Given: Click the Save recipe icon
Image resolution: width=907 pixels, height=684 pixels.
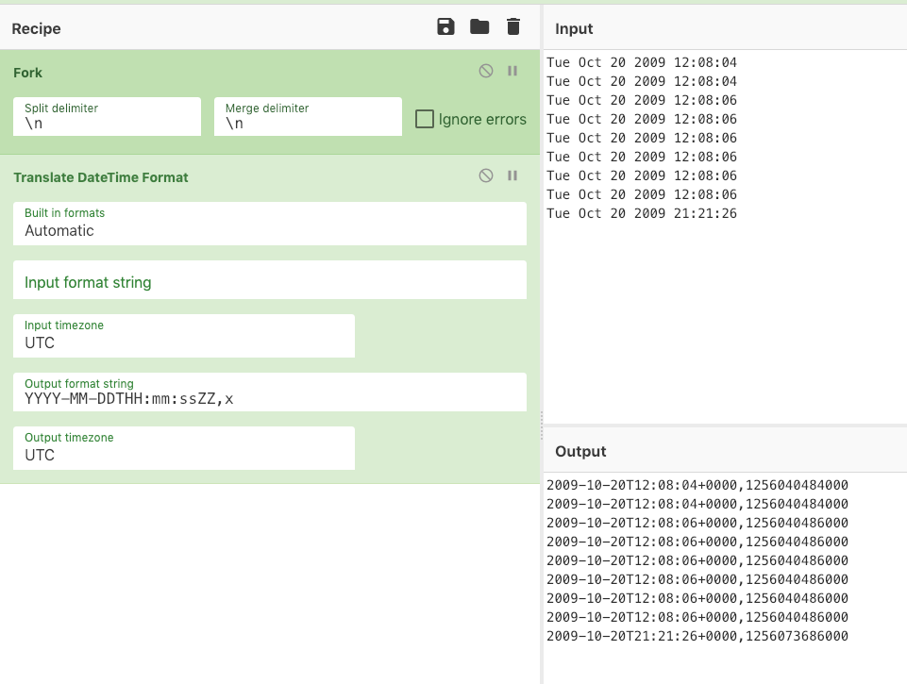Looking at the screenshot, I should coord(445,27).
